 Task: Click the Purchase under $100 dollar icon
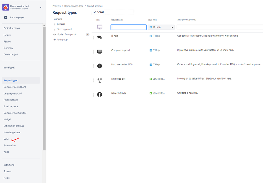coord(100,66)
